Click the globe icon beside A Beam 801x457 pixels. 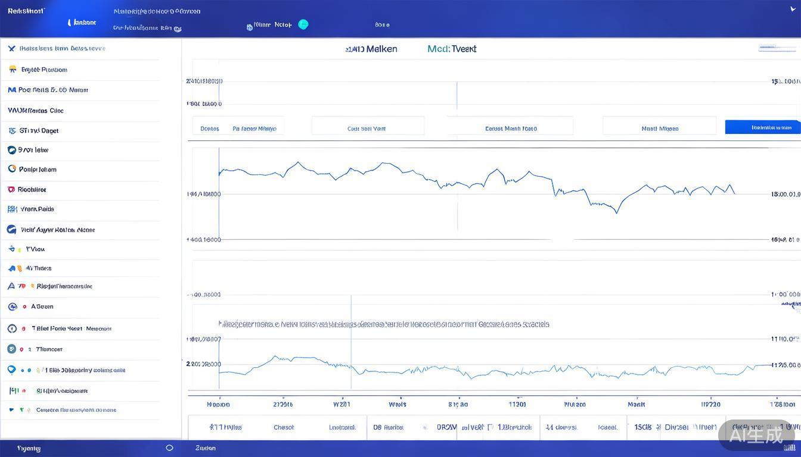tap(13, 306)
